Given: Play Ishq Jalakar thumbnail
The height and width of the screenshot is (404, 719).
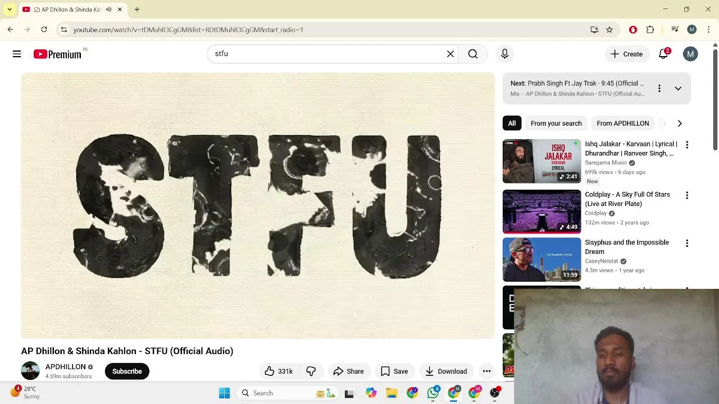Looking at the screenshot, I should (x=541, y=161).
